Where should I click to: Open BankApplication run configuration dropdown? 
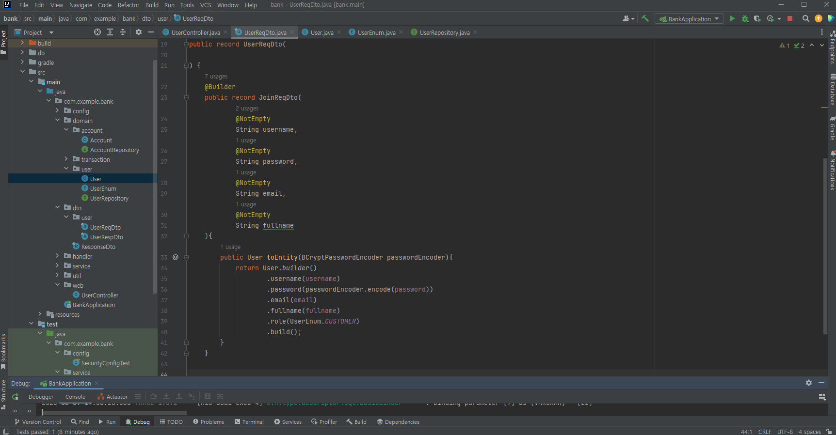pos(689,19)
